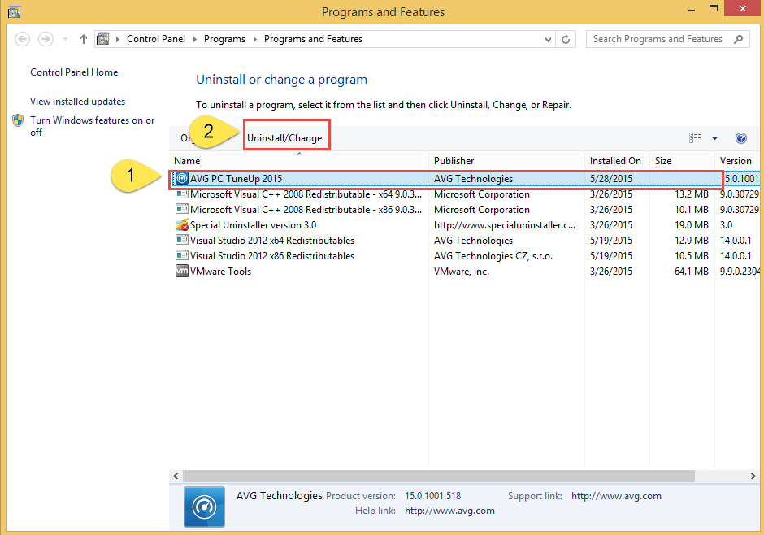Expand the address bar history dropdown
The width and height of the screenshot is (764, 535).
pyautogui.click(x=548, y=40)
